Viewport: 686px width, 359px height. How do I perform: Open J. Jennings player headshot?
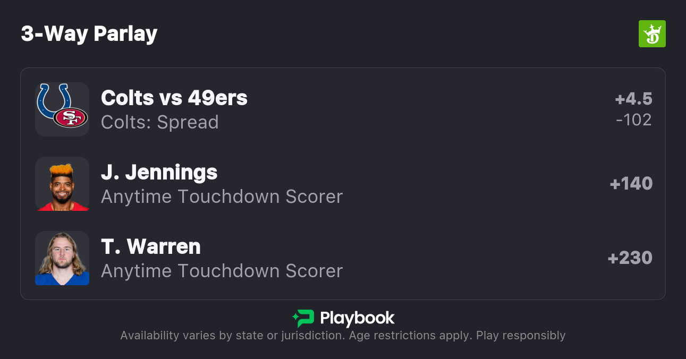(x=62, y=184)
